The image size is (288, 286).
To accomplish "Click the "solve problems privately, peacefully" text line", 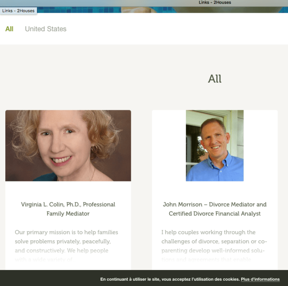I will coord(63,242).
